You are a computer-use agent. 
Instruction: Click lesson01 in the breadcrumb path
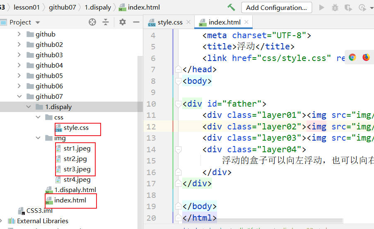pyautogui.click(x=26, y=7)
